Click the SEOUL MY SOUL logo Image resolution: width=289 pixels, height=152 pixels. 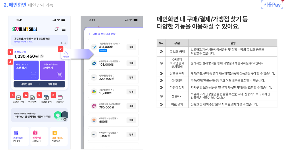click(25, 29)
